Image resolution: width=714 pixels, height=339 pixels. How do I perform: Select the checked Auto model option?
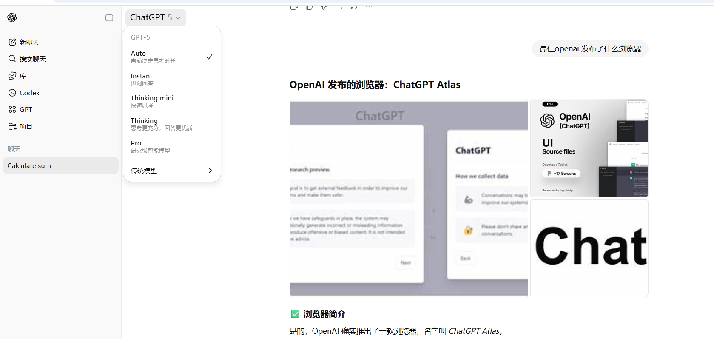(171, 57)
